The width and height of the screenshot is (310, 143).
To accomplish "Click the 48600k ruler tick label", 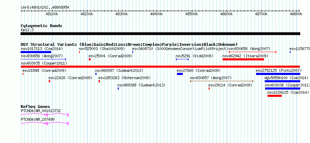I will 226,14.
